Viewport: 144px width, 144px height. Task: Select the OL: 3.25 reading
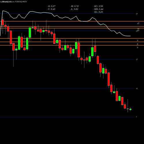tap(98, 12)
